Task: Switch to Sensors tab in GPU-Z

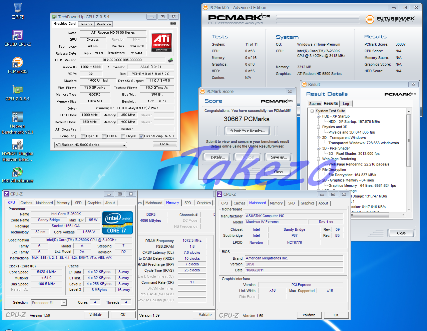Action: pos(86,24)
